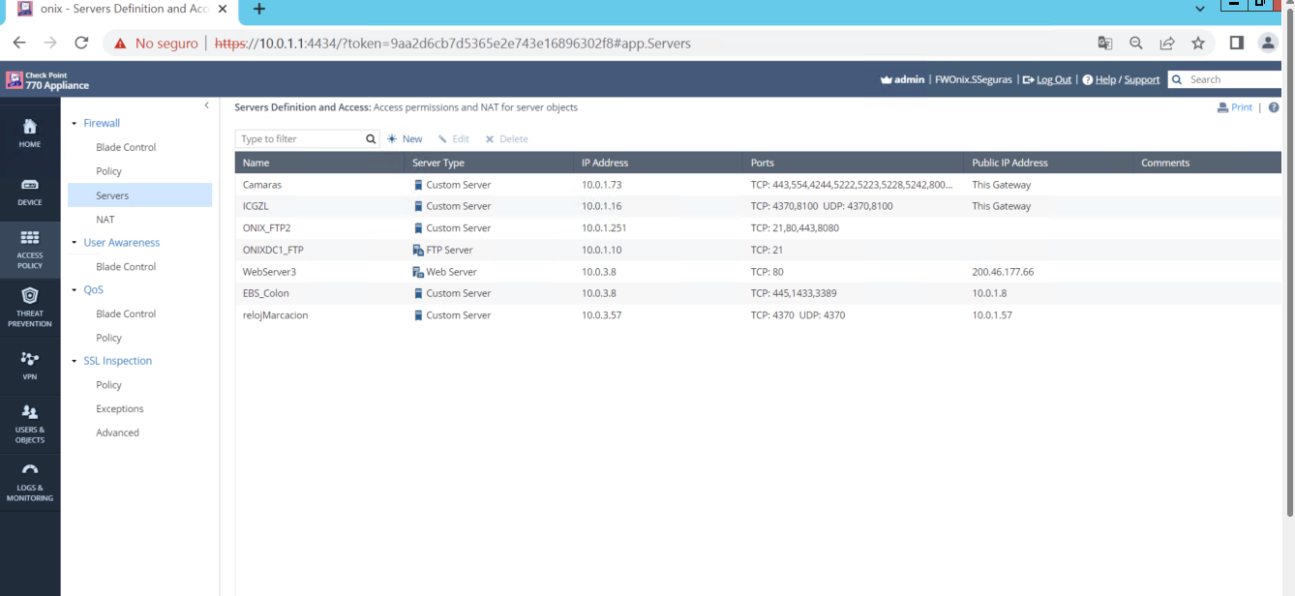Click the Log Out link
The height and width of the screenshot is (596, 1295).
coord(1053,79)
